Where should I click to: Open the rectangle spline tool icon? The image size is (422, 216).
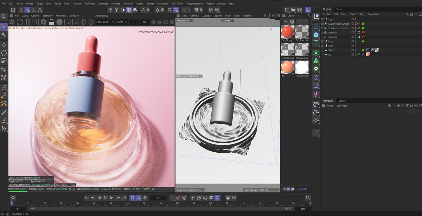pos(316,27)
